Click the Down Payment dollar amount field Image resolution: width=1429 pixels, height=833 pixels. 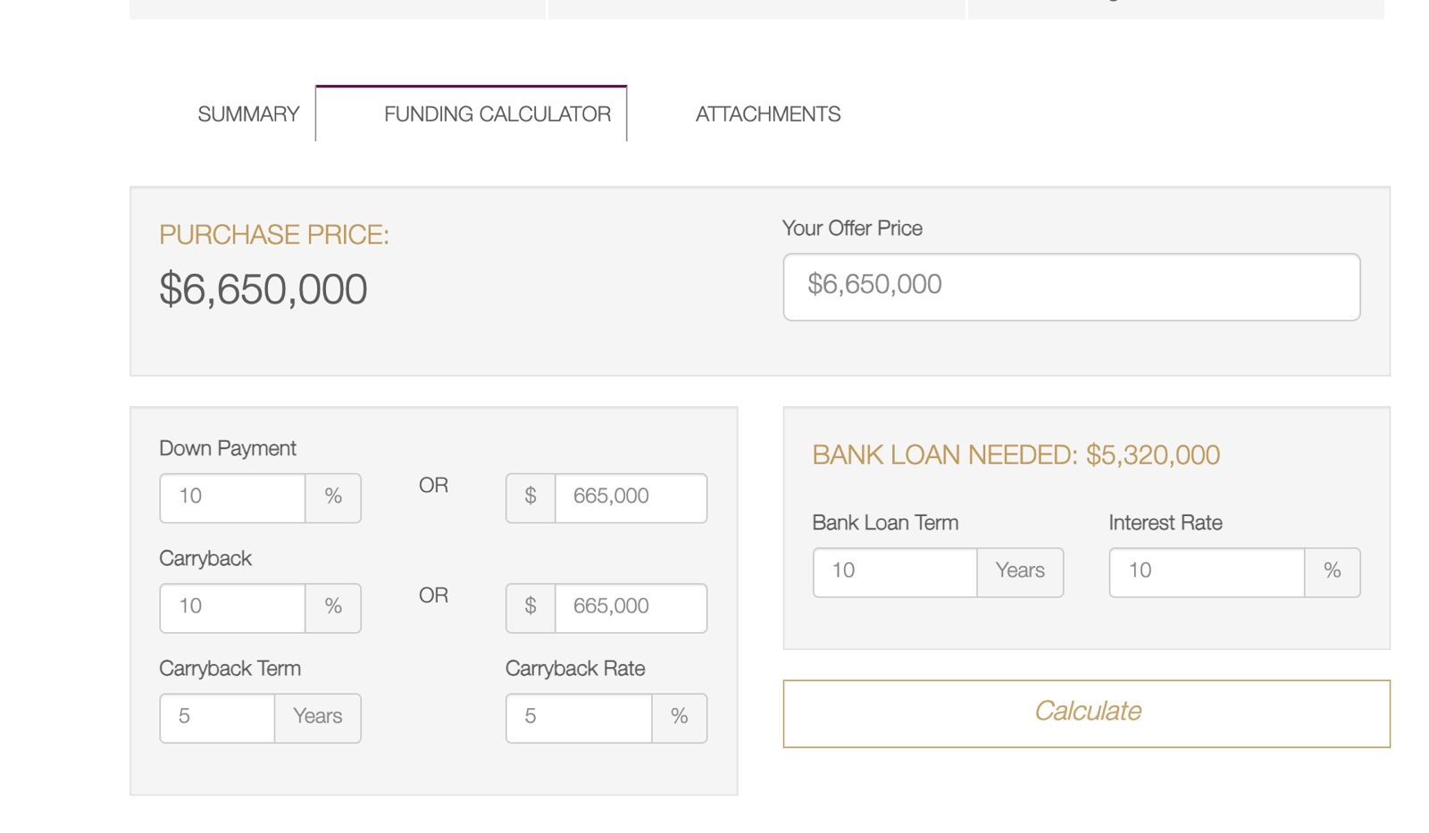click(630, 497)
